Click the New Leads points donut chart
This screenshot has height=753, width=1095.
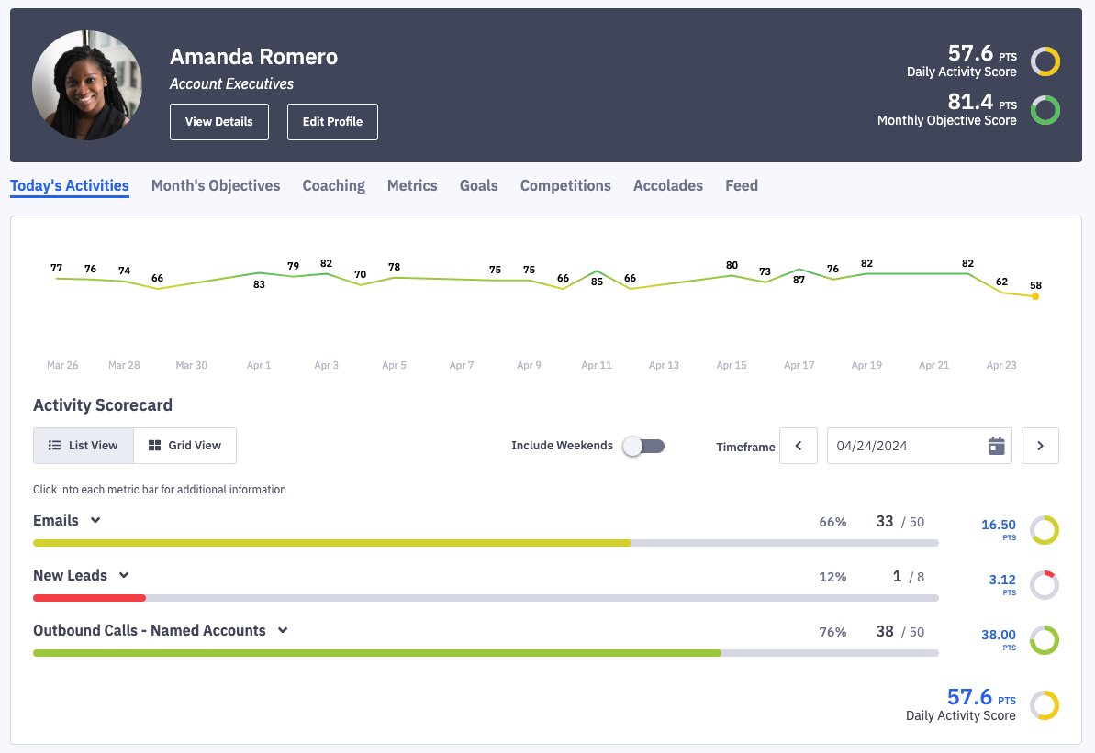[x=1044, y=585]
